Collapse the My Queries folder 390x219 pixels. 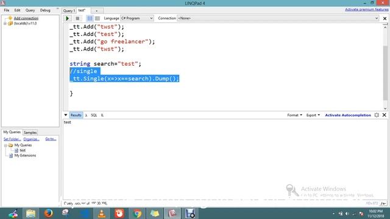pyautogui.click(x=5, y=145)
